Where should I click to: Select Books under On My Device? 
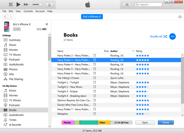click(x=24, y=110)
